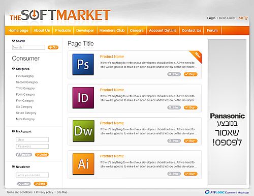Select Six Category

24,107
